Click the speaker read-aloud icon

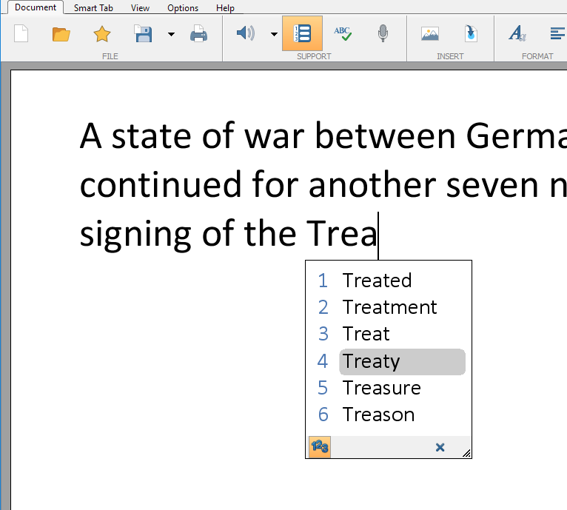[245, 33]
